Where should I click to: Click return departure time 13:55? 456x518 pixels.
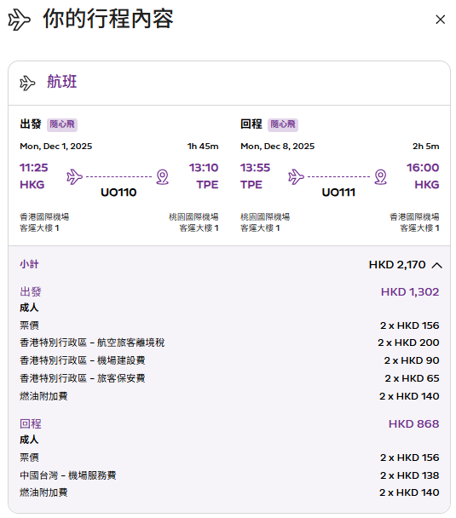255,168
